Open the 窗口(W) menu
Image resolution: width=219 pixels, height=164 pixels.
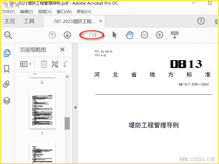click(64, 12)
